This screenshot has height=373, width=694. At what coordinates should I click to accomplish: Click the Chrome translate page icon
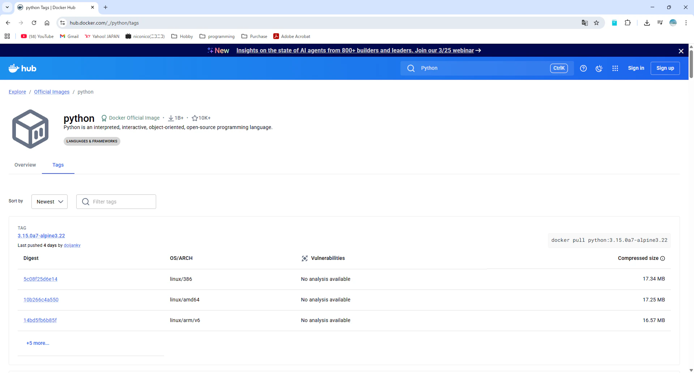click(585, 23)
